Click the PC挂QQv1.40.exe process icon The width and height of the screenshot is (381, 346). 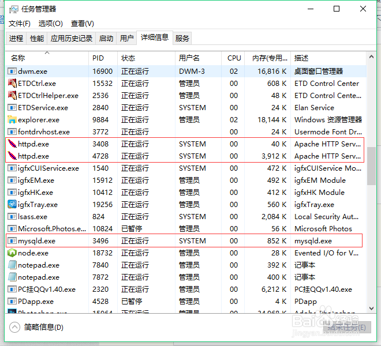pyautogui.click(x=12, y=289)
